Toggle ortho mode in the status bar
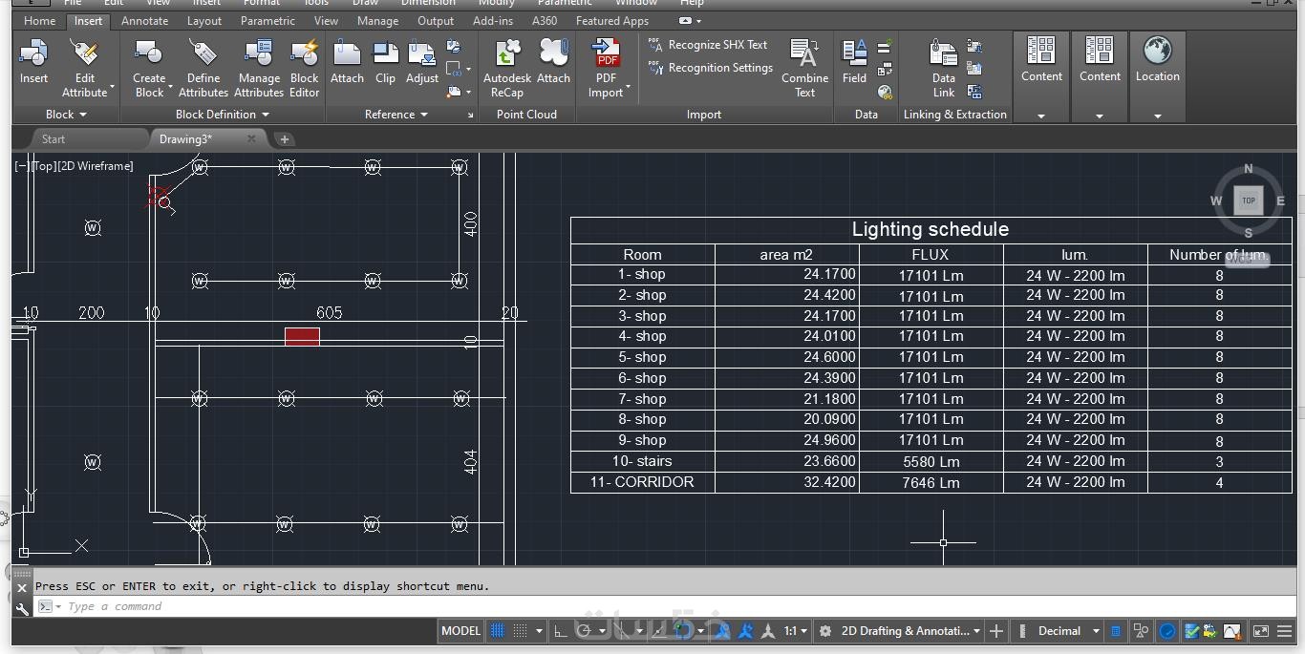 point(561,631)
